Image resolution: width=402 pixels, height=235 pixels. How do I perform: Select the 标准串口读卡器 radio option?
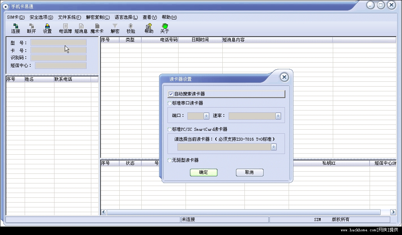tap(169, 103)
